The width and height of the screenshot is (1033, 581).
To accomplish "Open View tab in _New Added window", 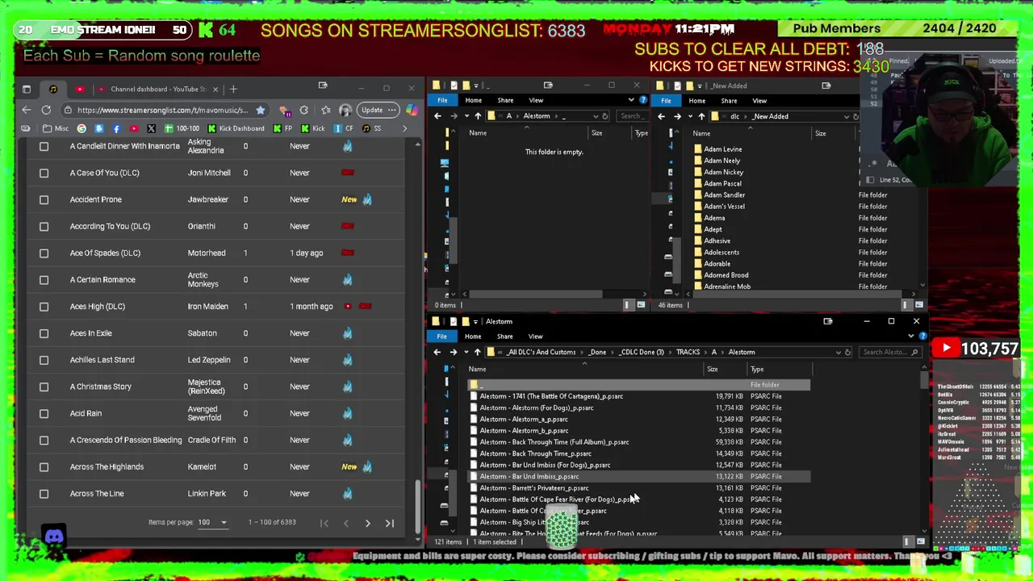I will [759, 101].
